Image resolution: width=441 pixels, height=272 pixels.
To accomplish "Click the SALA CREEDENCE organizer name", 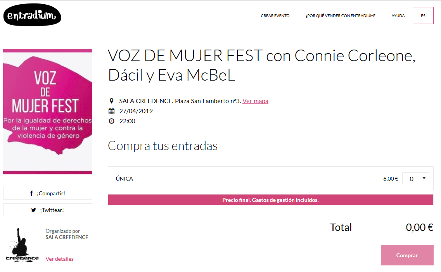I will click(67, 237).
